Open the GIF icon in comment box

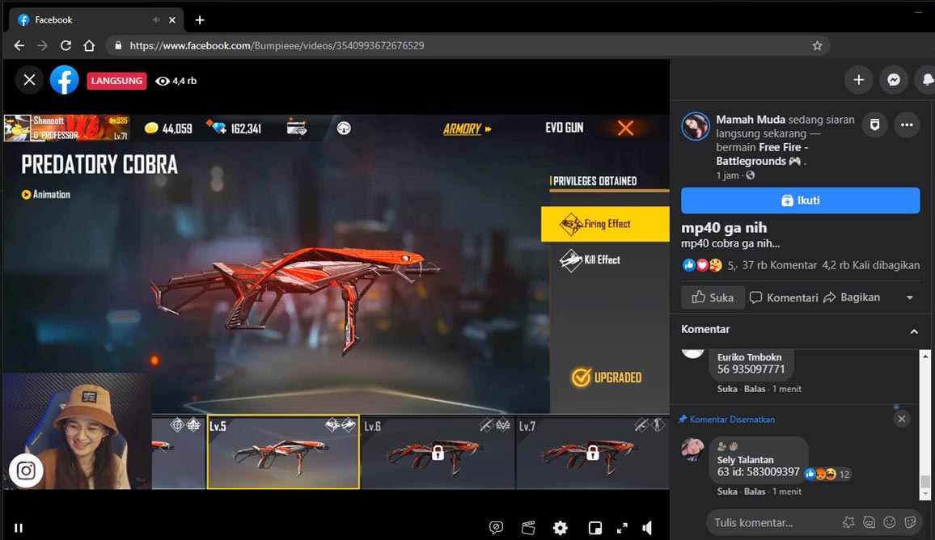point(869,523)
